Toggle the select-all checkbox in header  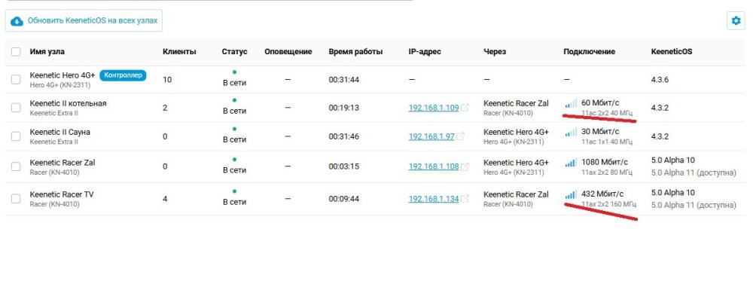click(16, 52)
